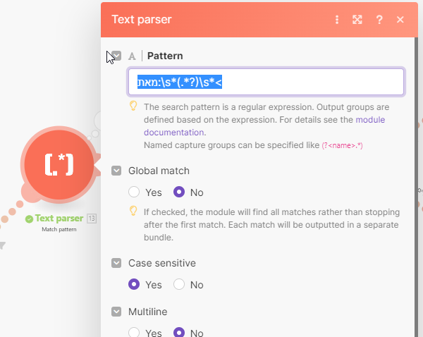Click the lightbulb hint under Global match
Image resolution: width=423 pixels, height=337 pixels.
pos(133,211)
